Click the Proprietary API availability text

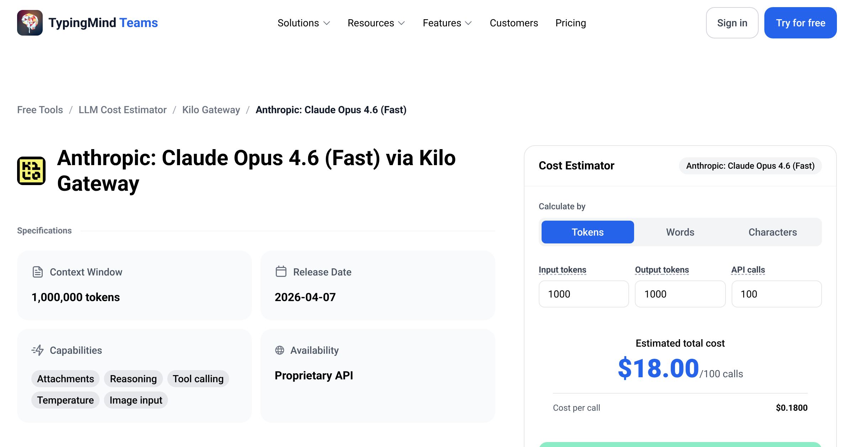point(314,375)
